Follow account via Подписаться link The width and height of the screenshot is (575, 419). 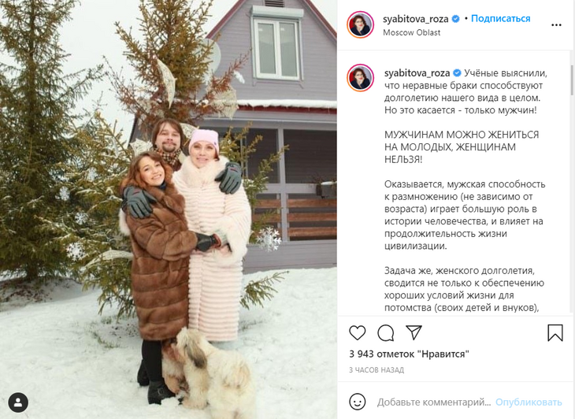[x=500, y=18]
